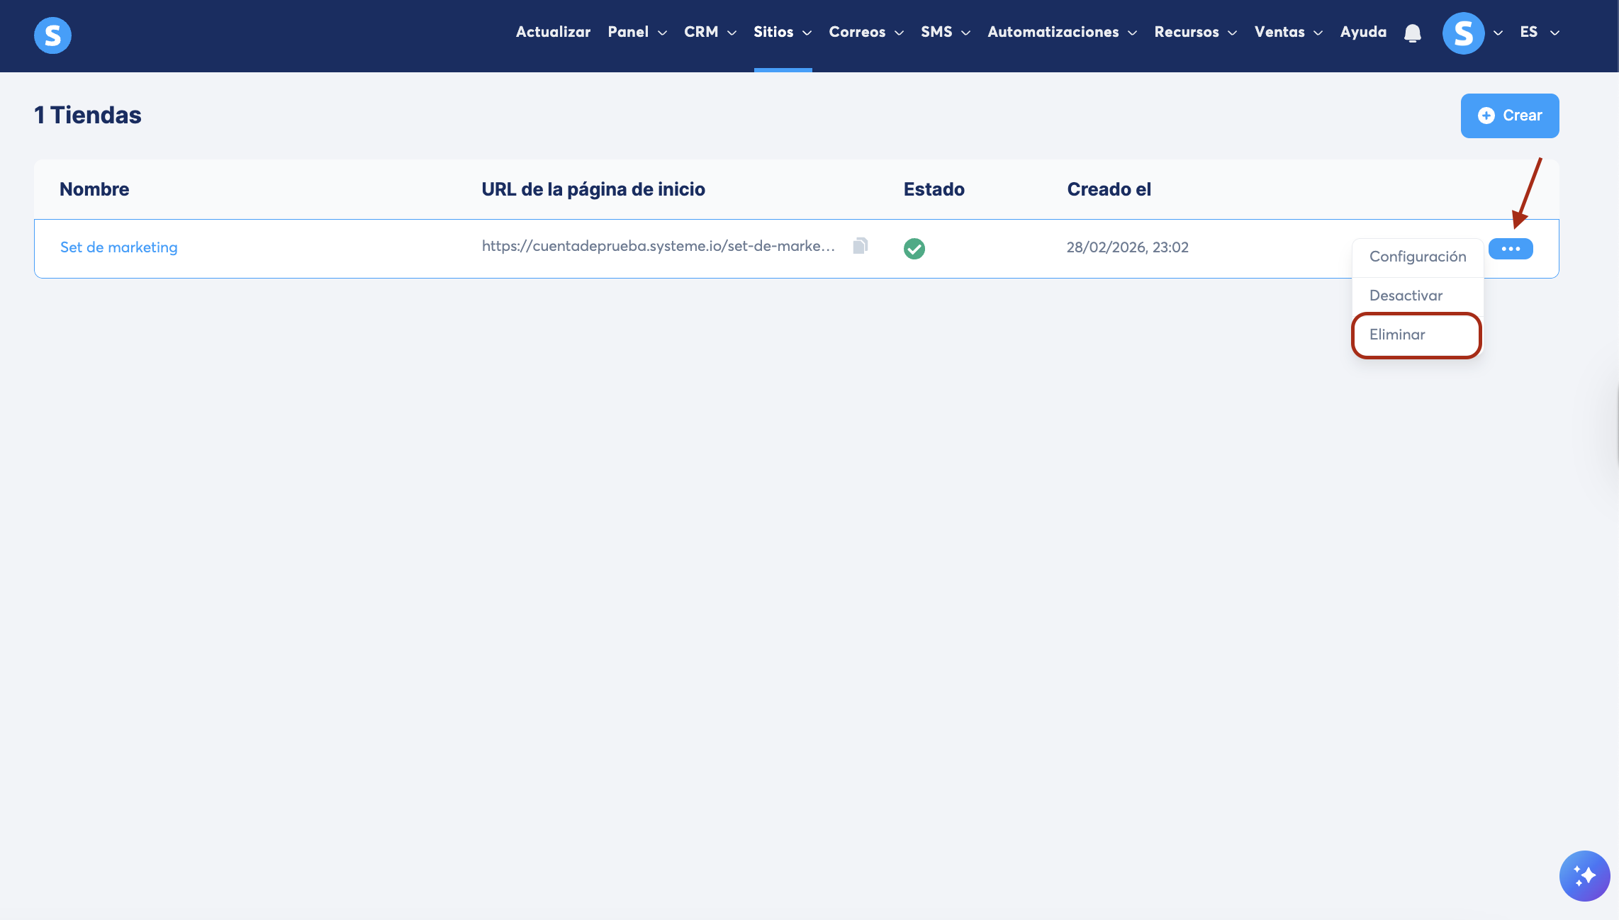Click the user profile avatar
Image resolution: width=1619 pixels, height=920 pixels.
coord(1463,33)
